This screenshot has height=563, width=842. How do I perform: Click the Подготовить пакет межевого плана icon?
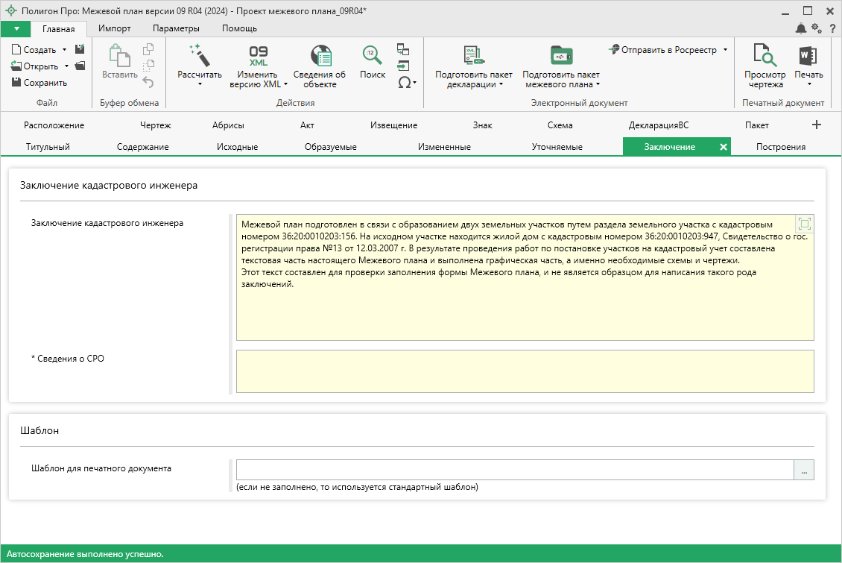click(560, 56)
